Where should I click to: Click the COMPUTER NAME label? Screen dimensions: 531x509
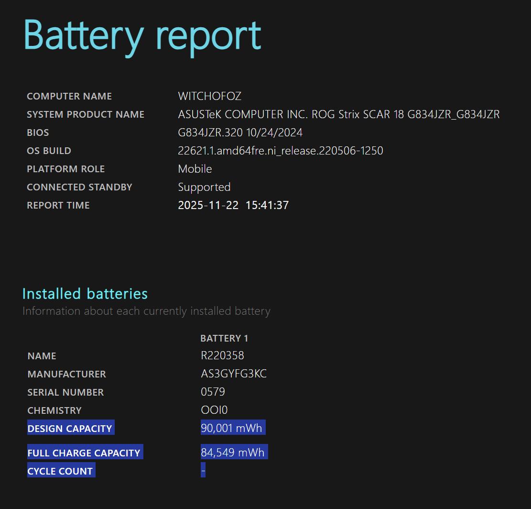(69, 96)
